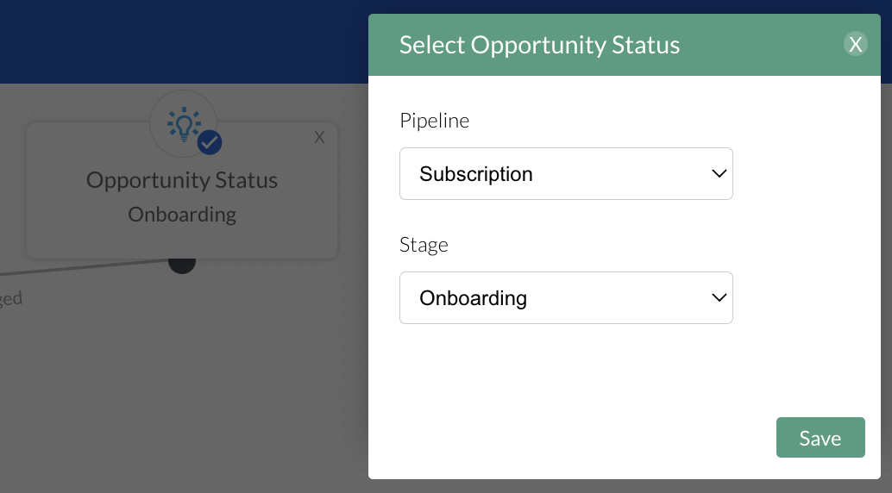The image size is (892, 493).
Task: Click the lightbulb icon on the node
Action: pyautogui.click(x=182, y=124)
